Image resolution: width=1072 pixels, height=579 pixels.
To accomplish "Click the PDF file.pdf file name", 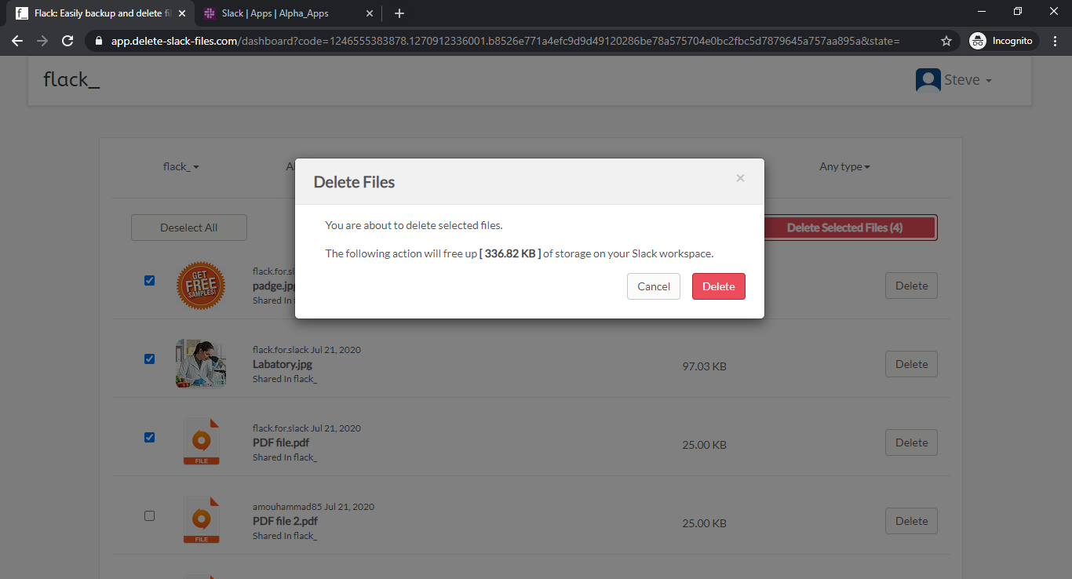I will click(281, 442).
